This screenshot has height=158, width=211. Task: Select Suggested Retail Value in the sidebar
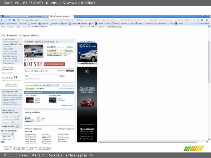click(12, 44)
